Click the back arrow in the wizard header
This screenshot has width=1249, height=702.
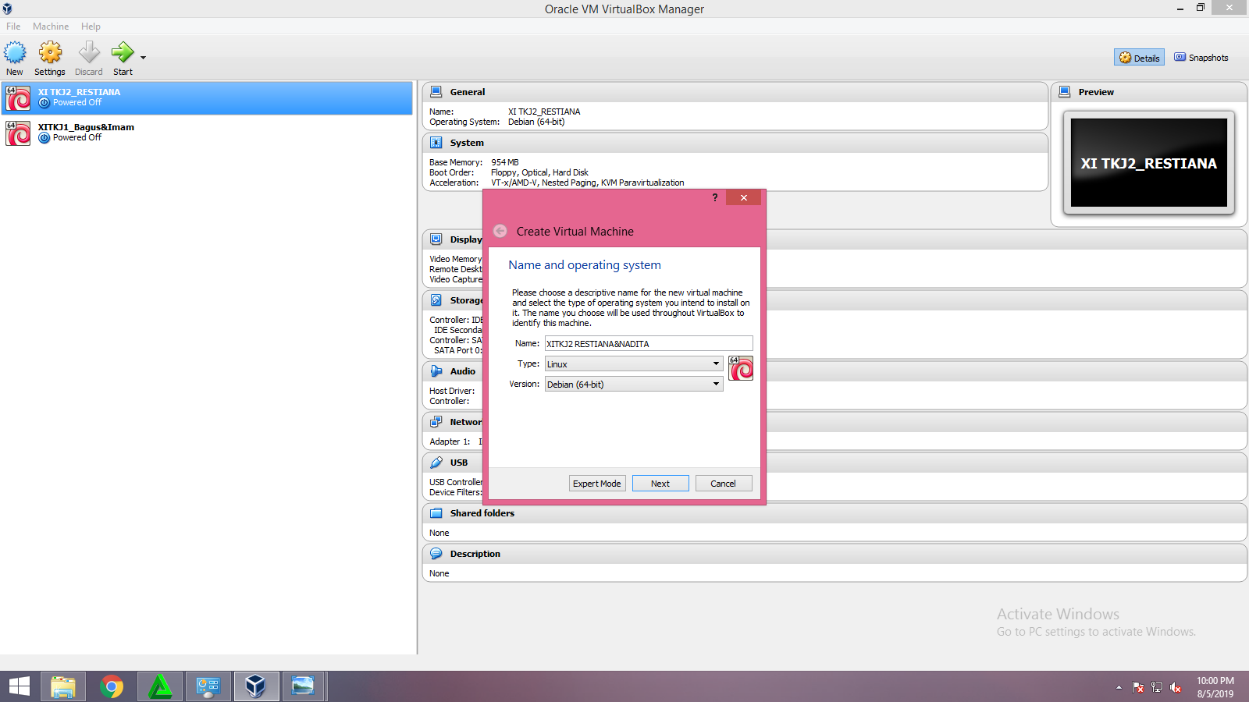tap(500, 231)
